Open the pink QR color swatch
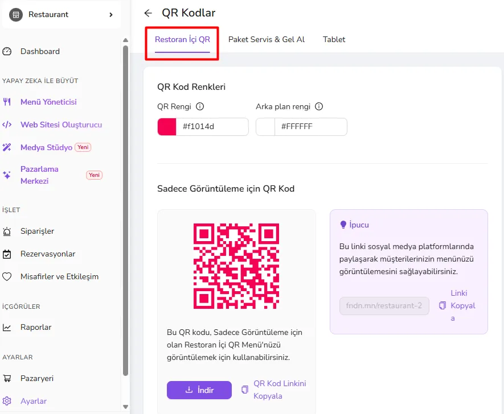This screenshot has height=414, width=504. pyautogui.click(x=167, y=127)
